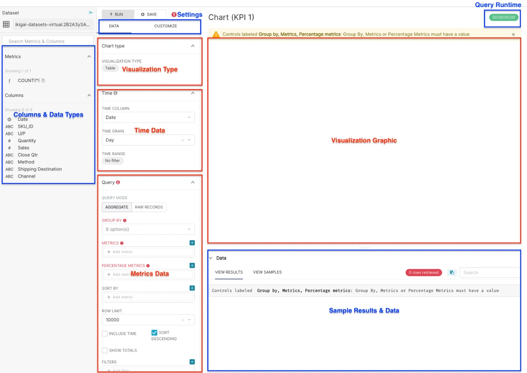
Task: Click the error icon next to PERCENTAGE METRICS
Action: coord(148,266)
